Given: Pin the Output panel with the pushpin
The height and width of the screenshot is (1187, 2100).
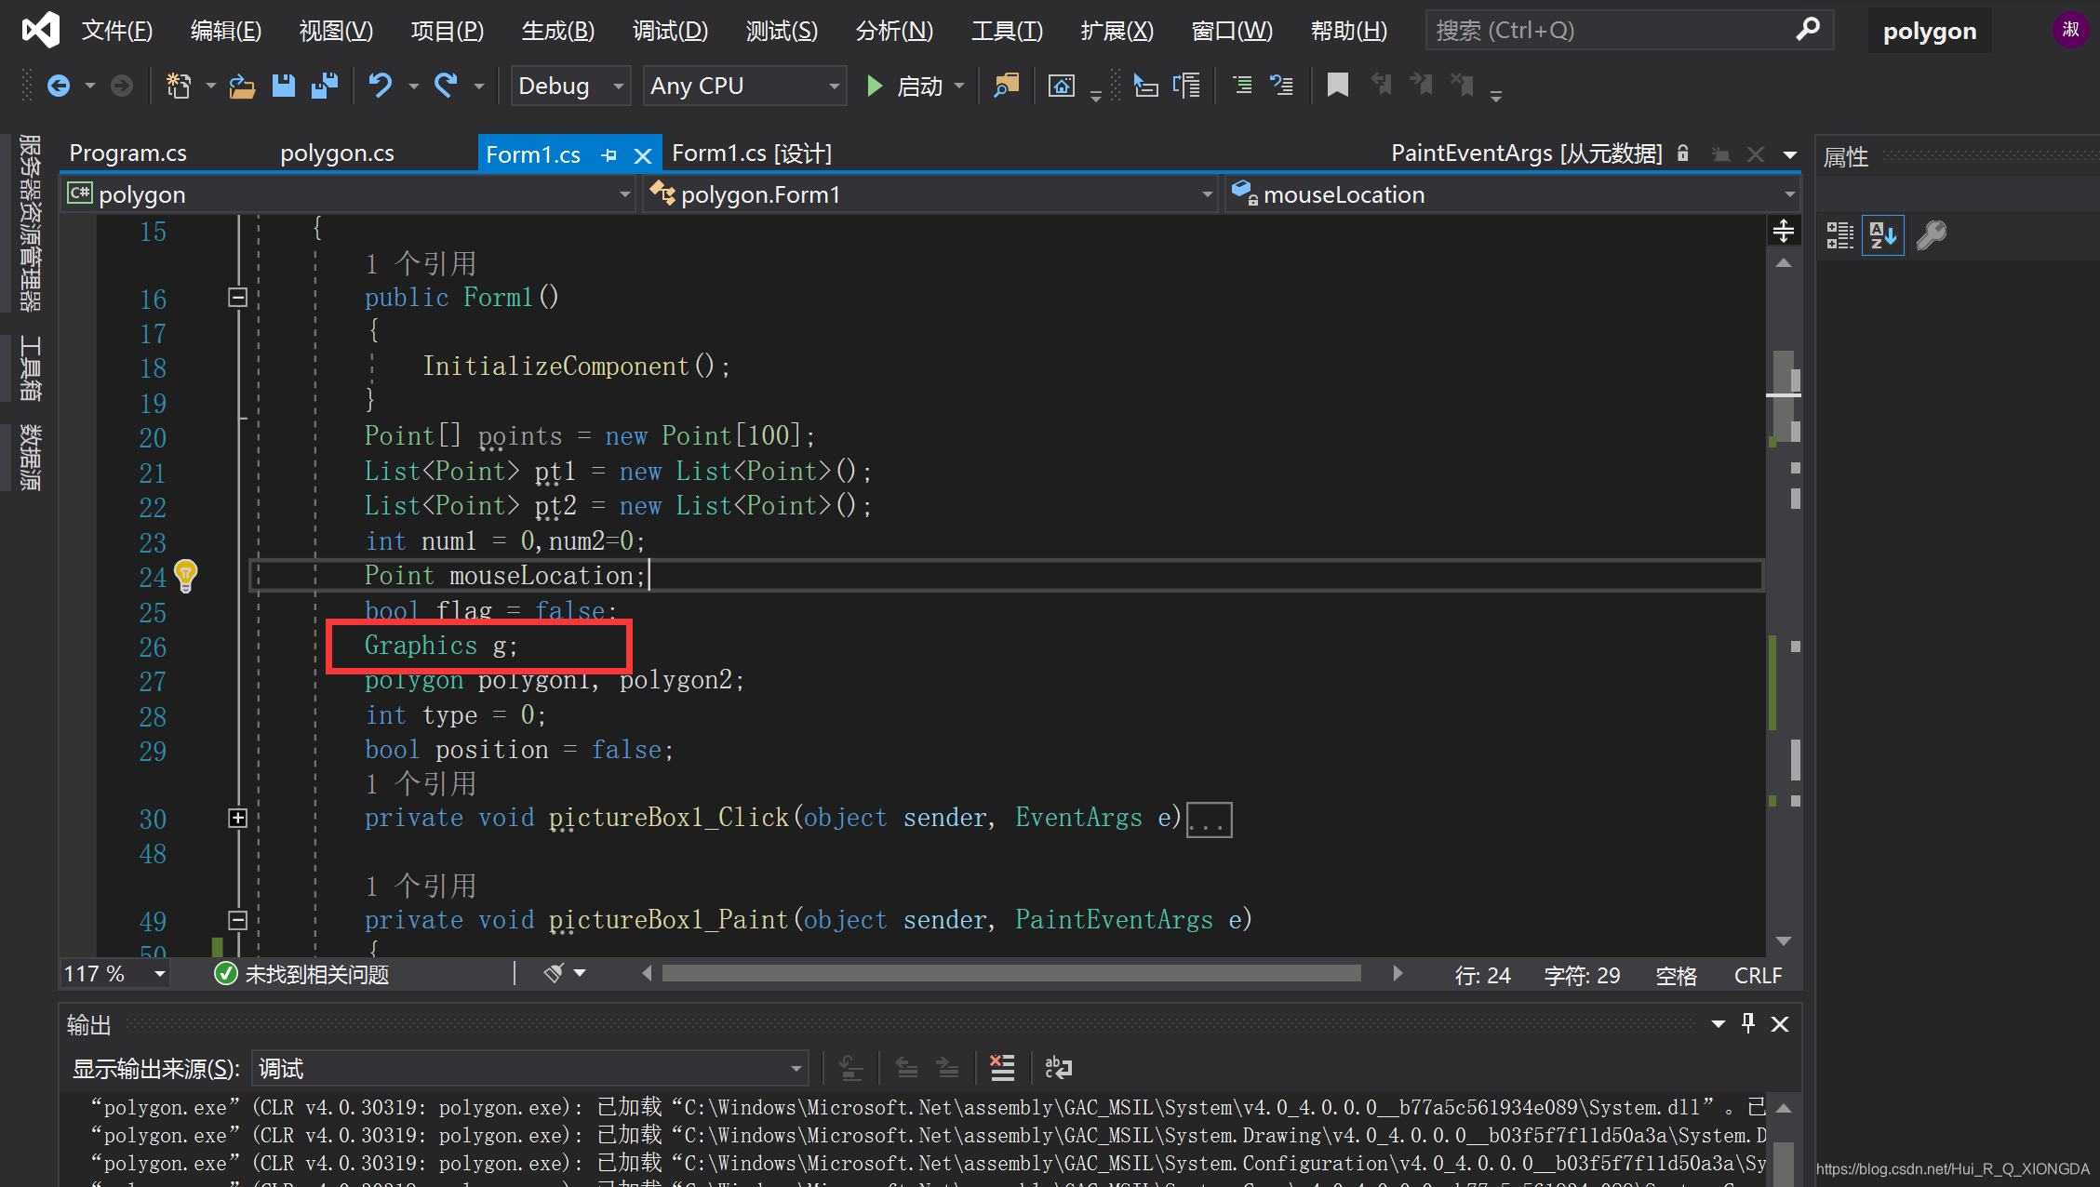Looking at the screenshot, I should click(x=1748, y=1023).
